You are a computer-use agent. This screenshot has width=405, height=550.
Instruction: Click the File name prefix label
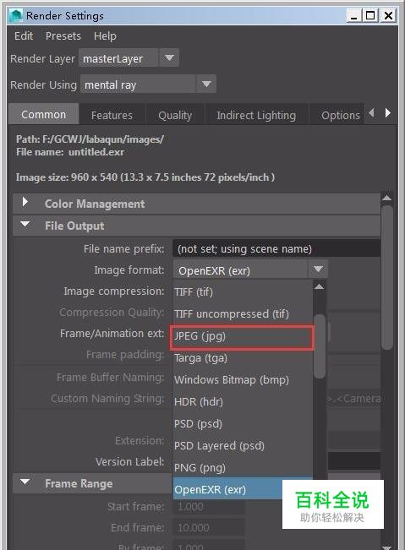124,249
